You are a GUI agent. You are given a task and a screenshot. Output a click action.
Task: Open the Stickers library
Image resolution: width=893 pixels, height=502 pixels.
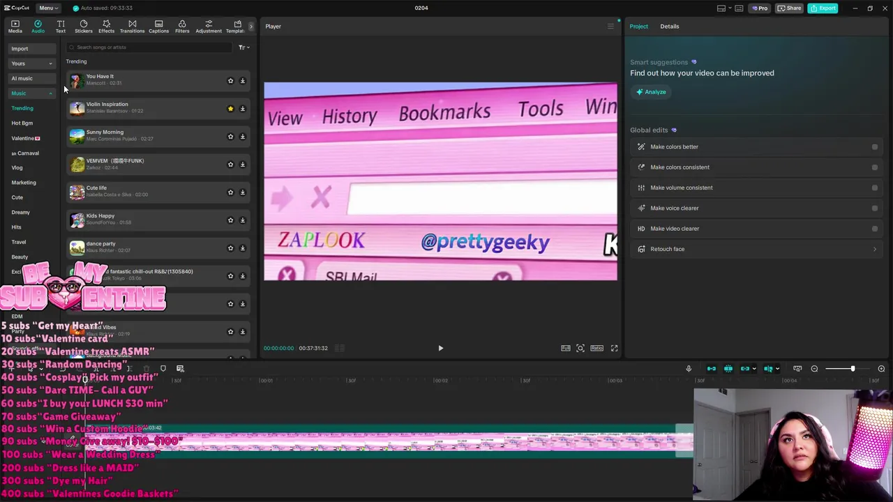[84, 26]
